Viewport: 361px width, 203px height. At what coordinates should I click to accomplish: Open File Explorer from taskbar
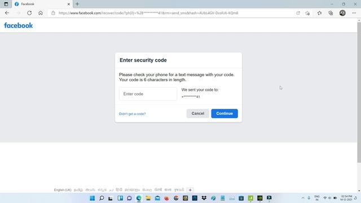(x=148, y=198)
